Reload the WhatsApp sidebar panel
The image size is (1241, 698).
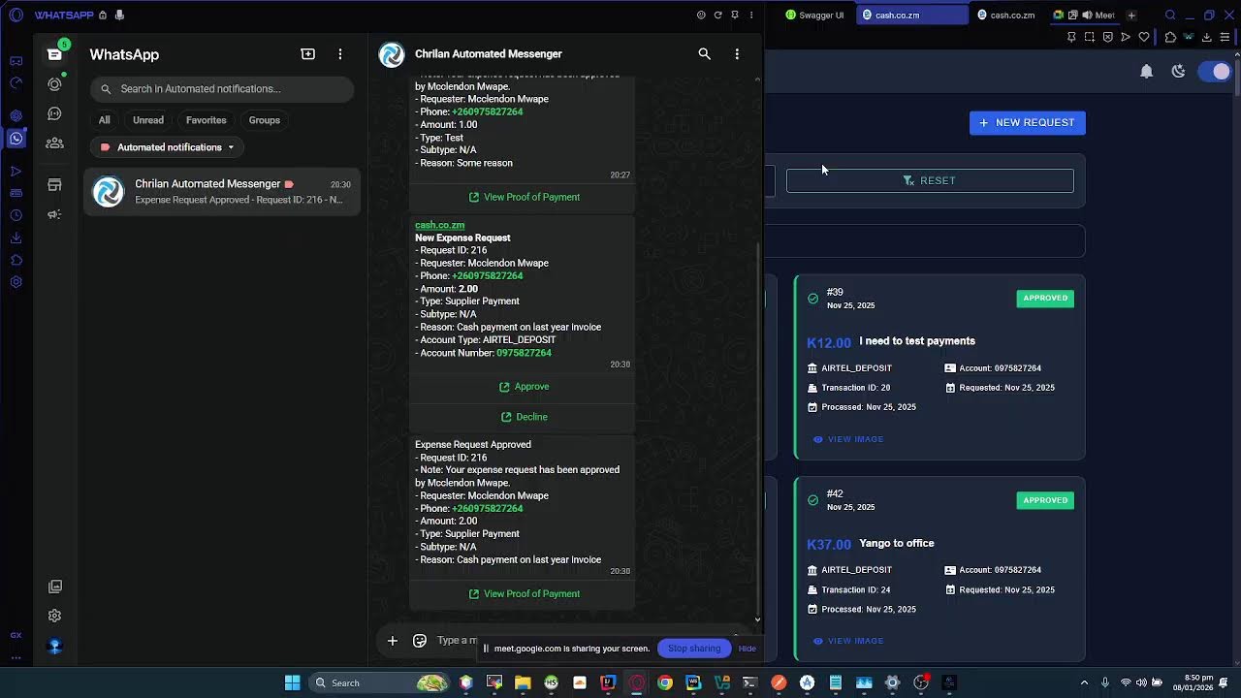(717, 16)
